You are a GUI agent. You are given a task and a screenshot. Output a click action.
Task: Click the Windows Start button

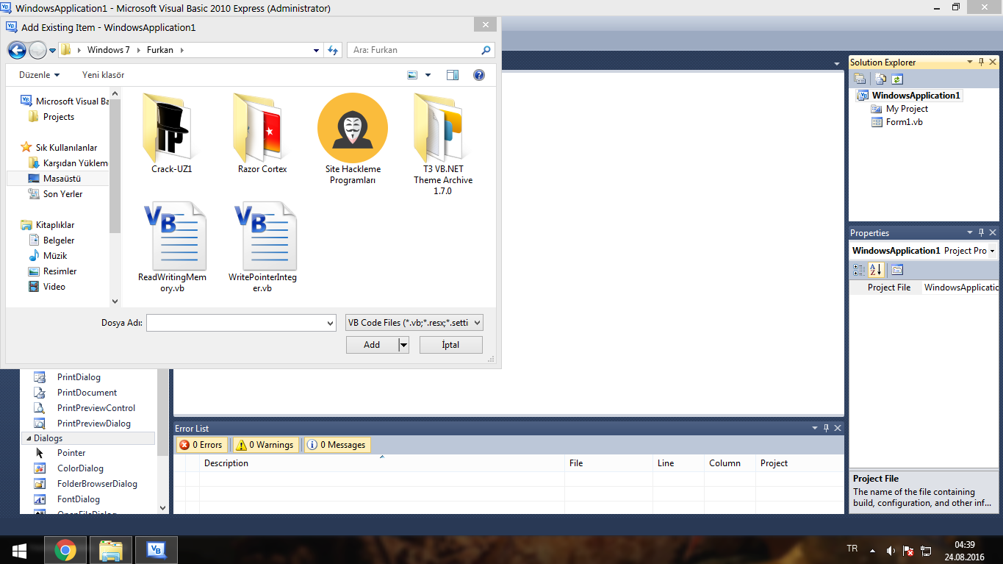(x=19, y=550)
